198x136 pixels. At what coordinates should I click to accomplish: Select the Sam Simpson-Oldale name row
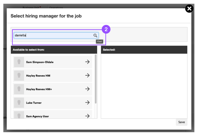[40, 62]
